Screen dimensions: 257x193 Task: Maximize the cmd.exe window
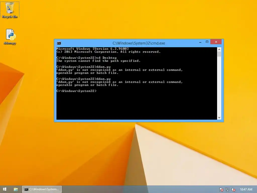click(207, 42)
